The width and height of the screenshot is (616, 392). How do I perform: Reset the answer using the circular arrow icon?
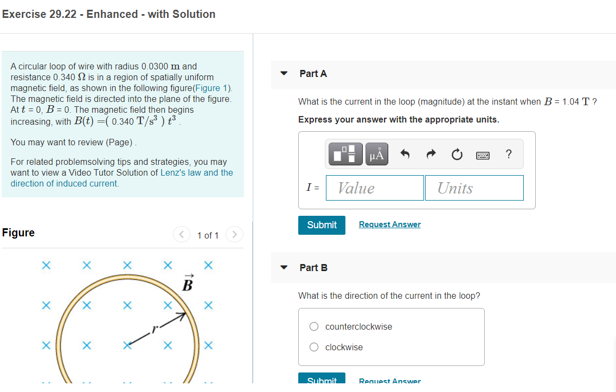[457, 153]
